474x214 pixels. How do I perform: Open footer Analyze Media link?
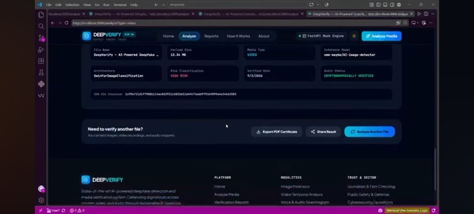pyautogui.click(x=227, y=195)
